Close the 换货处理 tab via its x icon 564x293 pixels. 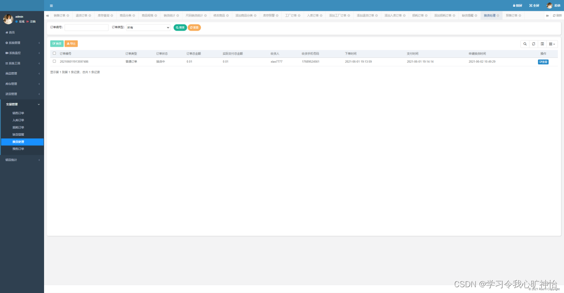coord(498,16)
